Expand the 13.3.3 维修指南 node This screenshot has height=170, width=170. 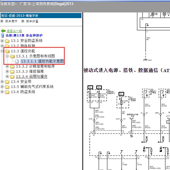pos(7,71)
